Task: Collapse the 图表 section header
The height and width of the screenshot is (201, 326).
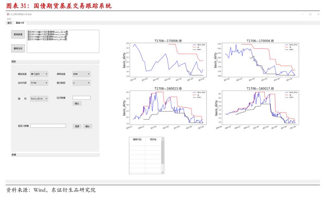Action: pyautogui.click(x=55, y=62)
